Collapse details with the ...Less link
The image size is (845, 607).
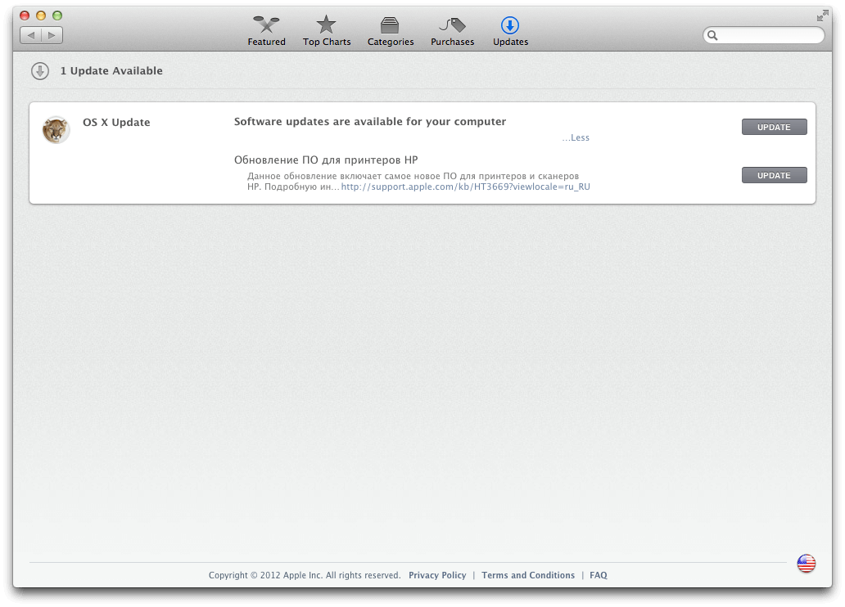click(x=576, y=138)
